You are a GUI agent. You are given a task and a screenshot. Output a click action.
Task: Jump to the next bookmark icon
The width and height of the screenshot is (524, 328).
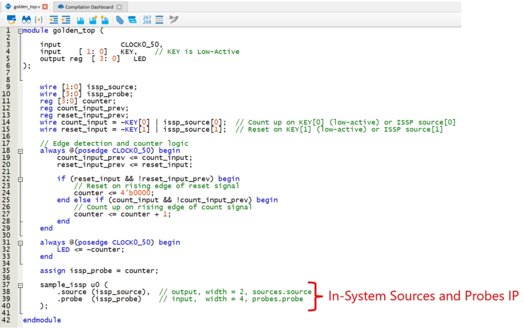pos(93,19)
